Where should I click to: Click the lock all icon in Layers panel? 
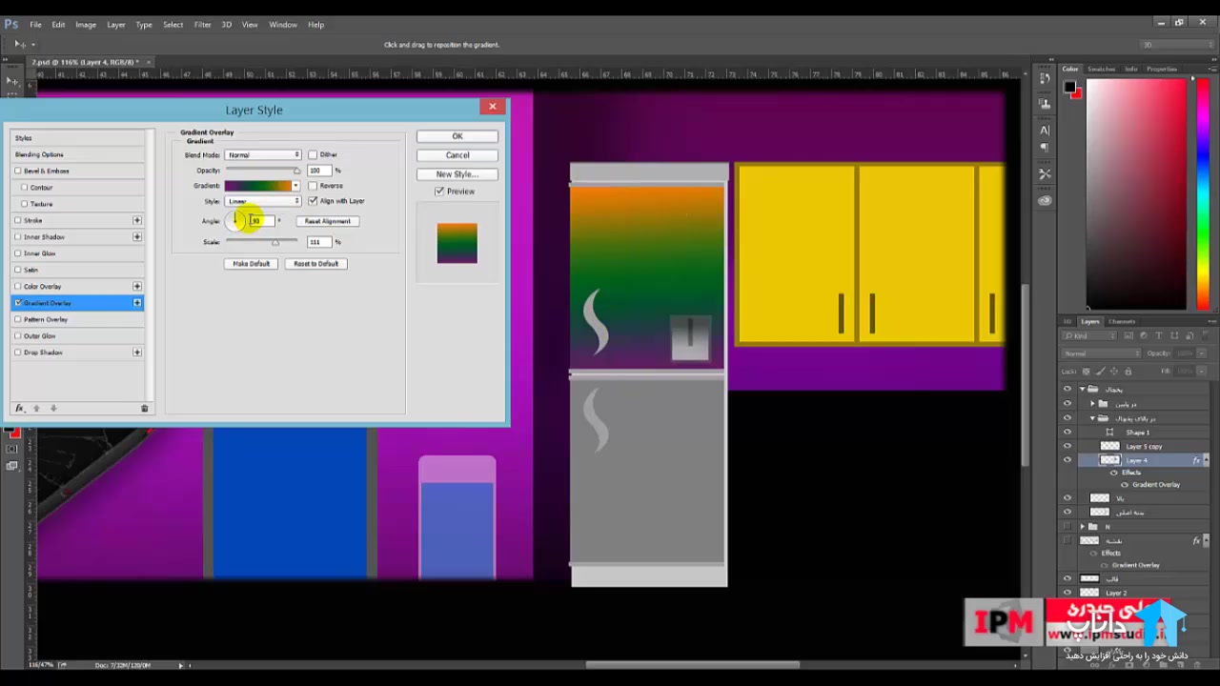(x=1128, y=371)
